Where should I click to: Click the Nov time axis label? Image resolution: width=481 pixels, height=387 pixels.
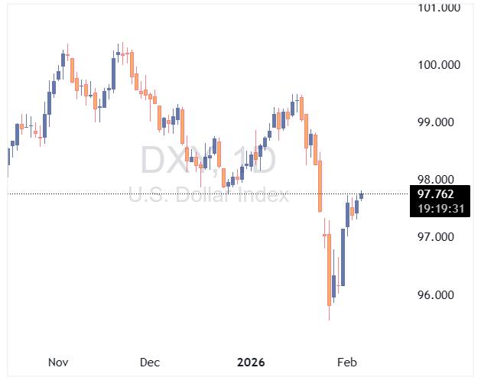[59, 362]
